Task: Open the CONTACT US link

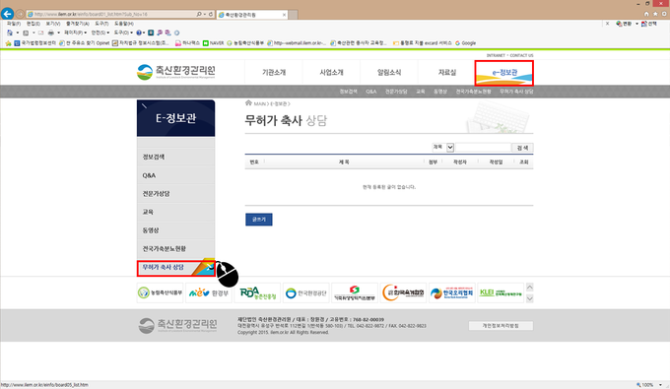Action: click(521, 55)
